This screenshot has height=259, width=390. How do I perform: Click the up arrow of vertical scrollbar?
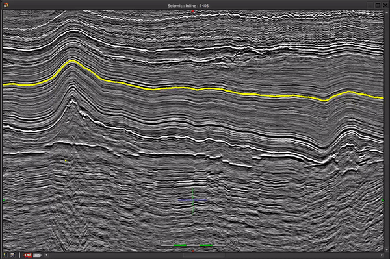coord(387,12)
